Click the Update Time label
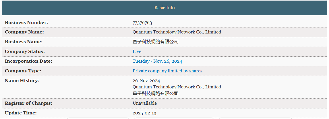This screenshot has width=329, height=119. pos(21,113)
